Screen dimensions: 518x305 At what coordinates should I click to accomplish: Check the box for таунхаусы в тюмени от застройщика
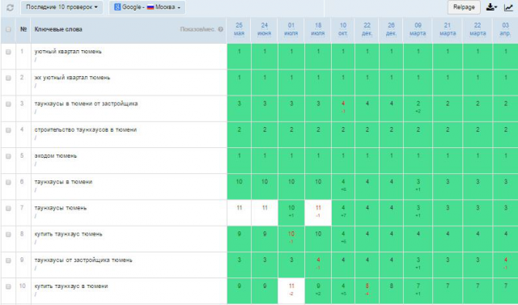tap(8, 104)
